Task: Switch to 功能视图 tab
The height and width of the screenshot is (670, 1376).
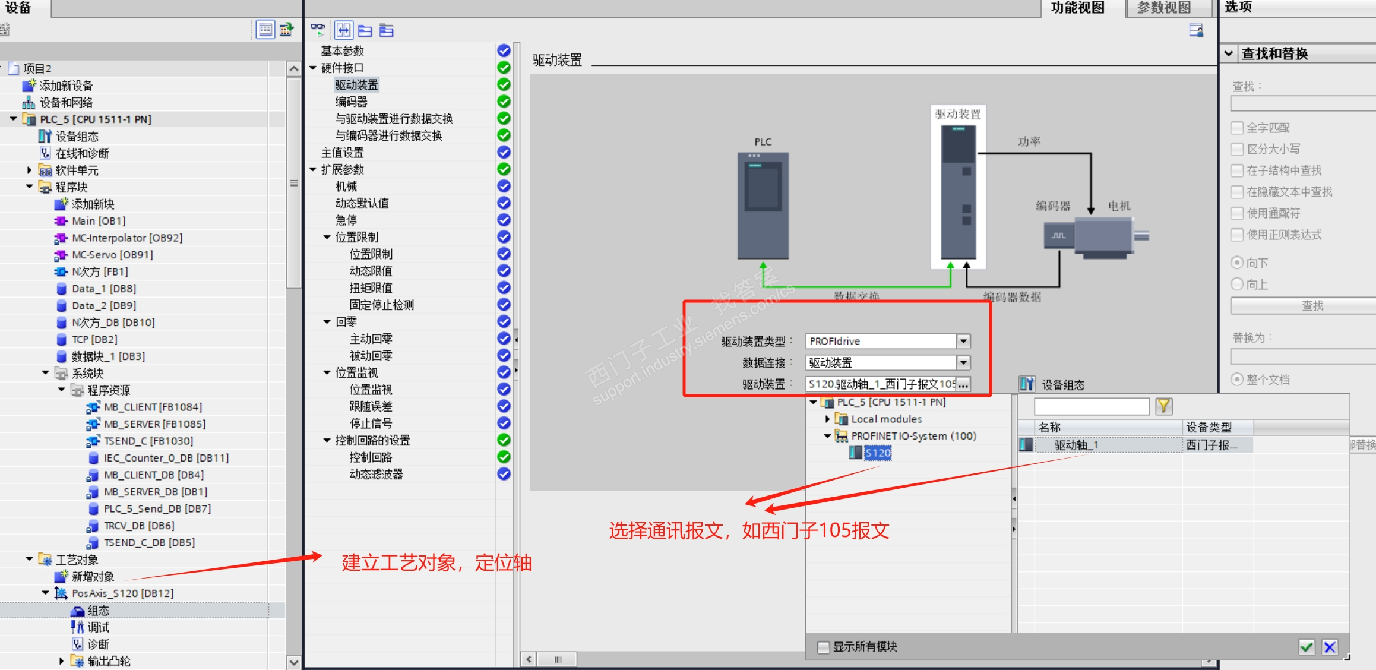Action: (x=1077, y=8)
